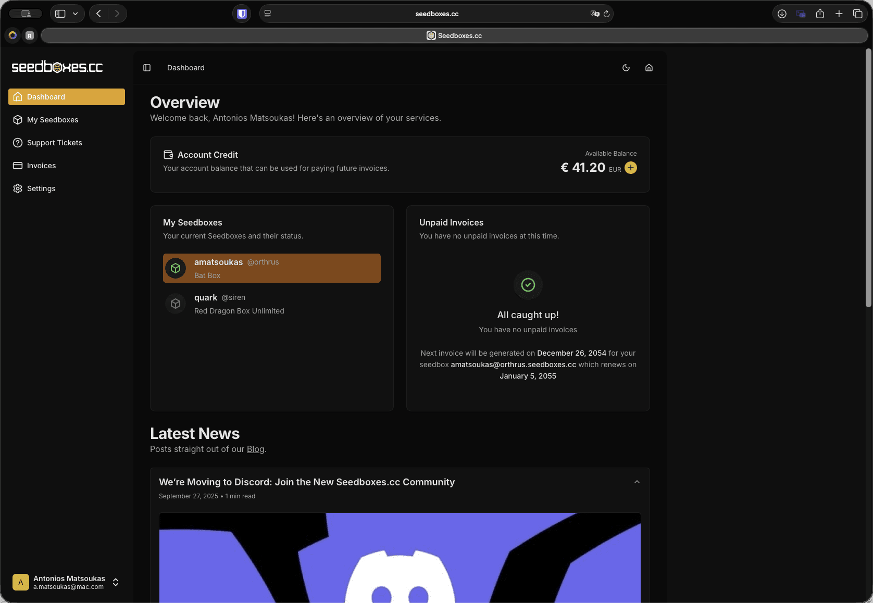Screen dimensions: 873x603
Task: Open the Discord community news headline
Action: (x=307, y=482)
